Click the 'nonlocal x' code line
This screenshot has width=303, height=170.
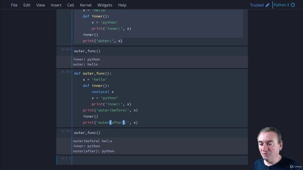pyautogui.click(x=103, y=92)
